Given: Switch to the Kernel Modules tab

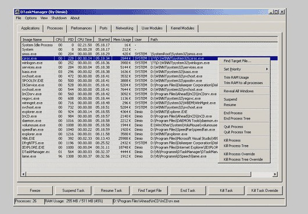Looking at the screenshot, I should (182, 28).
